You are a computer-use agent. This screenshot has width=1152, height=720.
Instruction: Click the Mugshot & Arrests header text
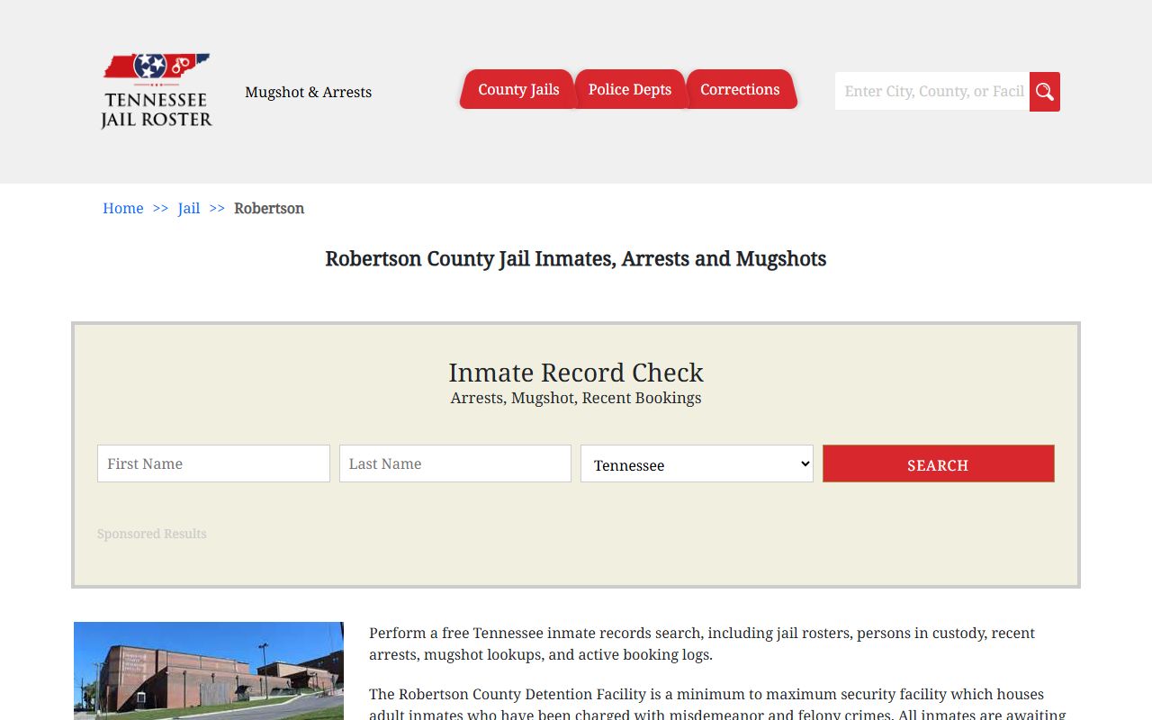click(309, 92)
